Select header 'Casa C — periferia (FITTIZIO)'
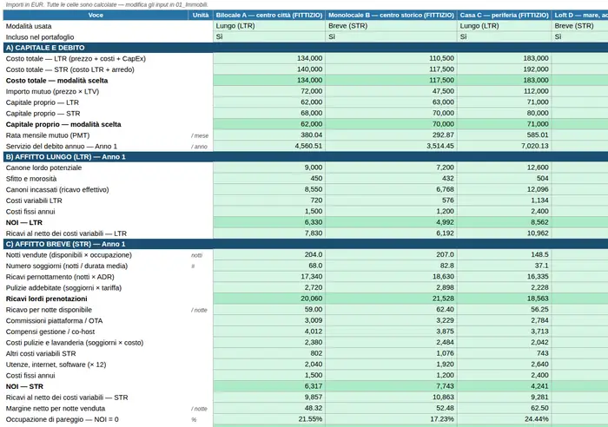 pos(504,15)
